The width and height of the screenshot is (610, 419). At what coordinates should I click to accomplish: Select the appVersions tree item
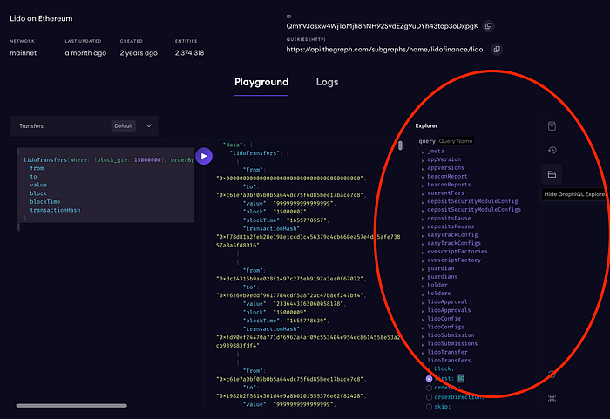(445, 168)
